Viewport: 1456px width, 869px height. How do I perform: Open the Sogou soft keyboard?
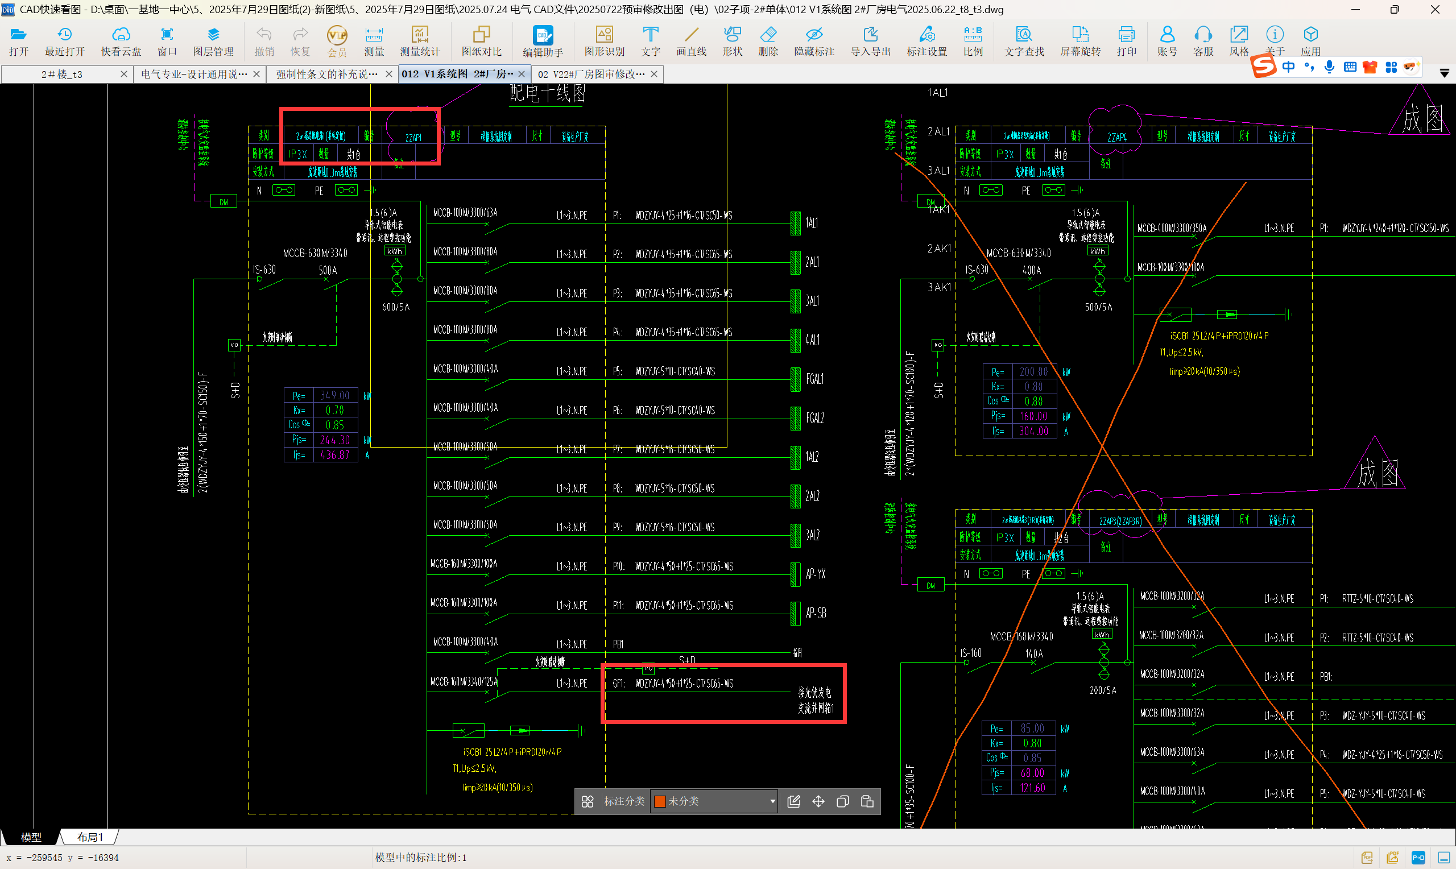(x=1350, y=67)
